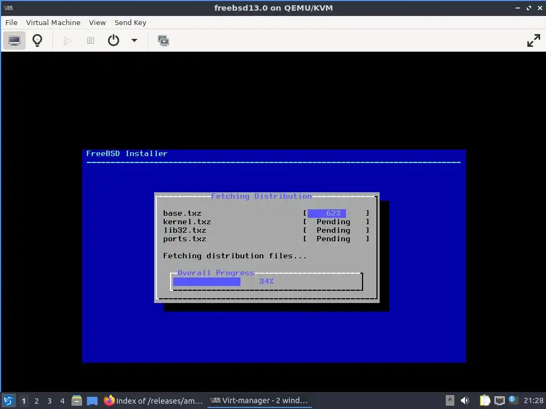
Task: Click the kernel.txz row text
Action: coord(187,222)
